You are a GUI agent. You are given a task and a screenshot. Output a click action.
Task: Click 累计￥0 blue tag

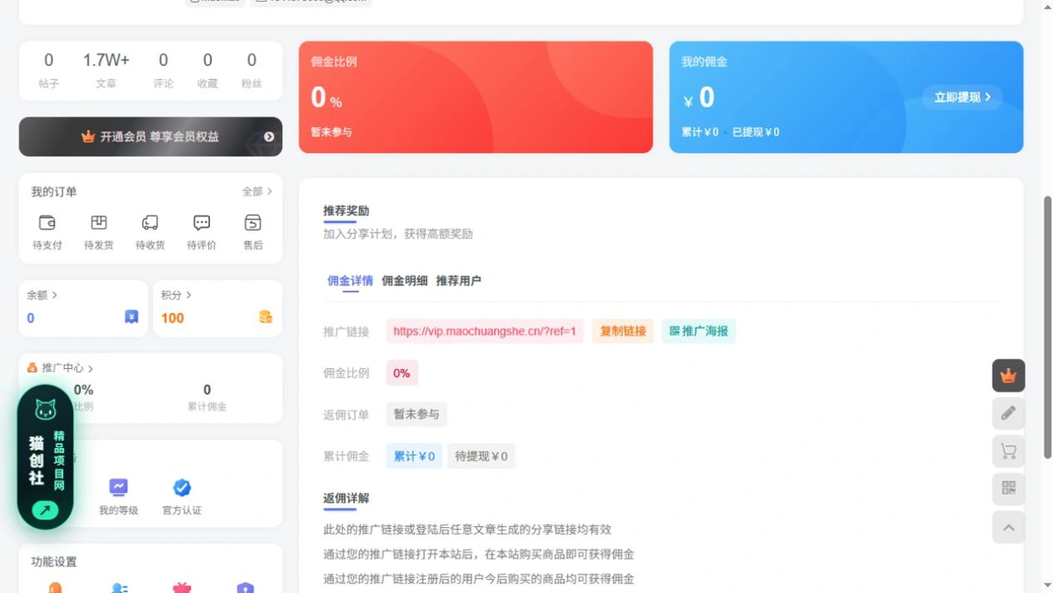[x=415, y=457]
